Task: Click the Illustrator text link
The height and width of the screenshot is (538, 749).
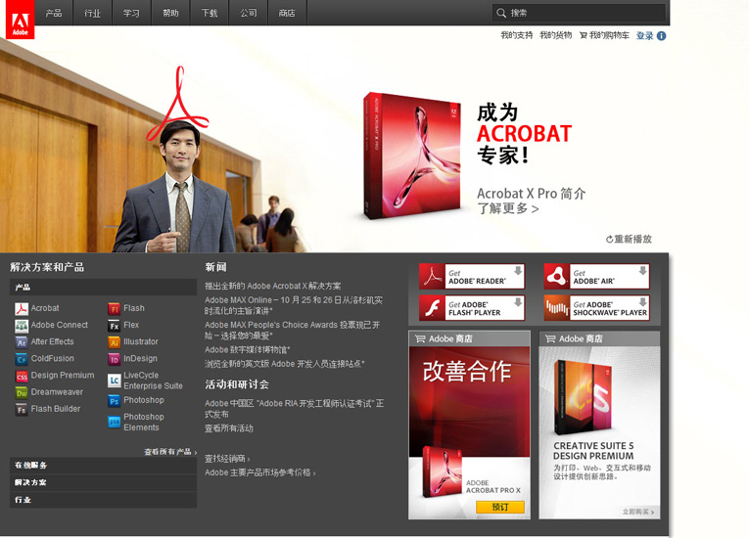Action: pos(140,341)
